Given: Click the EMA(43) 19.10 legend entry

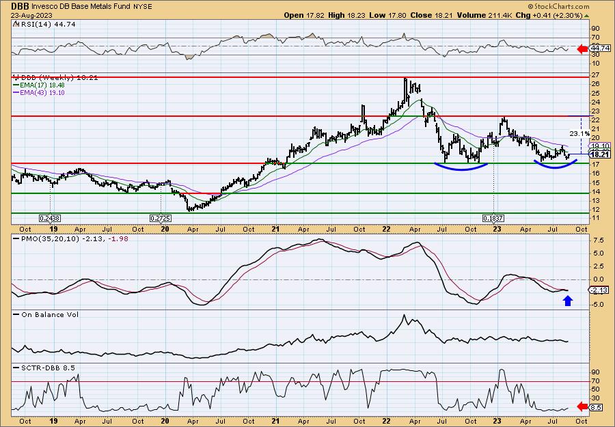Looking at the screenshot, I should coord(43,92).
